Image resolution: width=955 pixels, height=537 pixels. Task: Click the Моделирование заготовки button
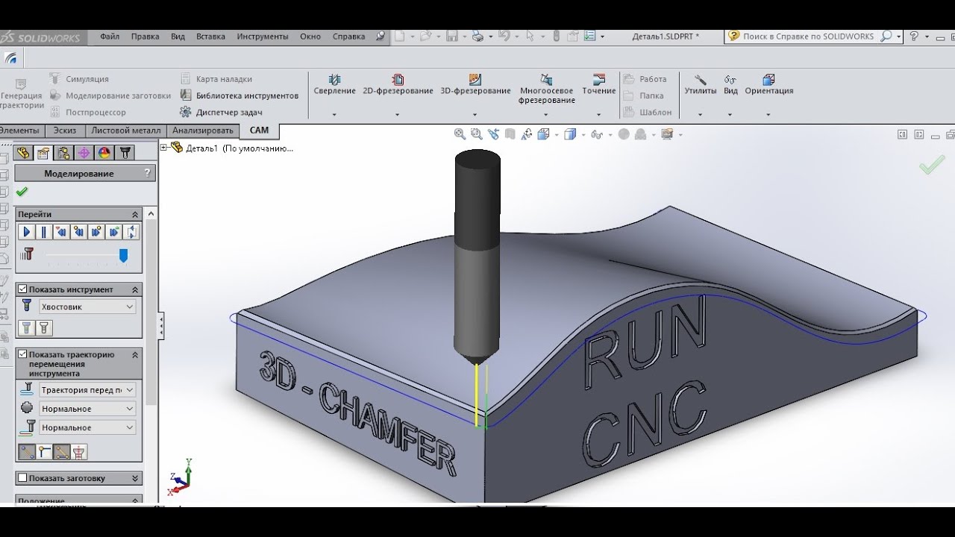[110, 95]
